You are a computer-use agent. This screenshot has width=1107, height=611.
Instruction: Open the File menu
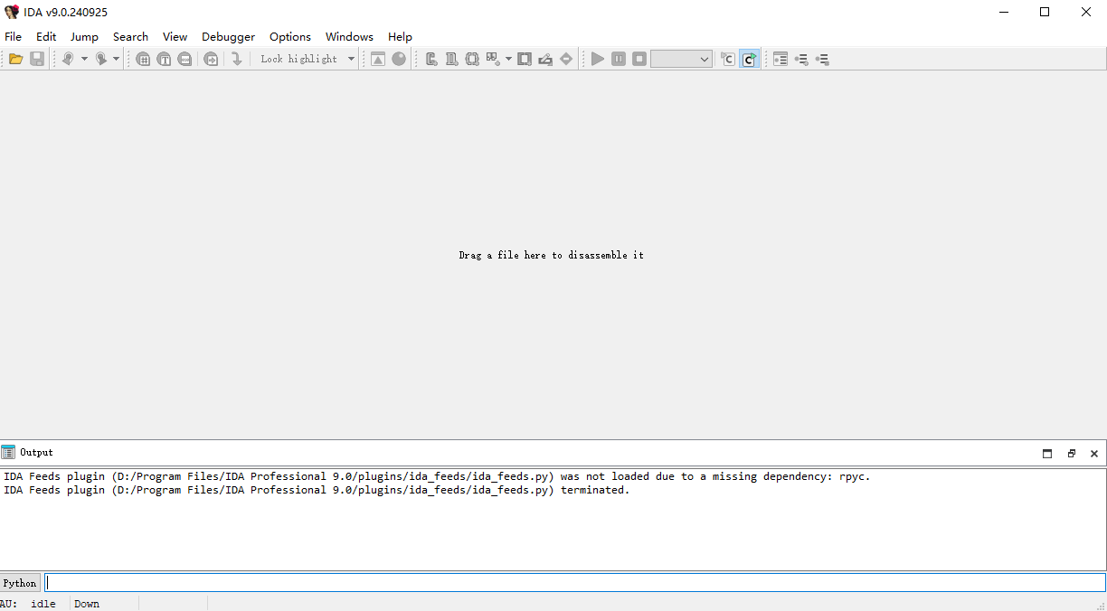(x=14, y=36)
